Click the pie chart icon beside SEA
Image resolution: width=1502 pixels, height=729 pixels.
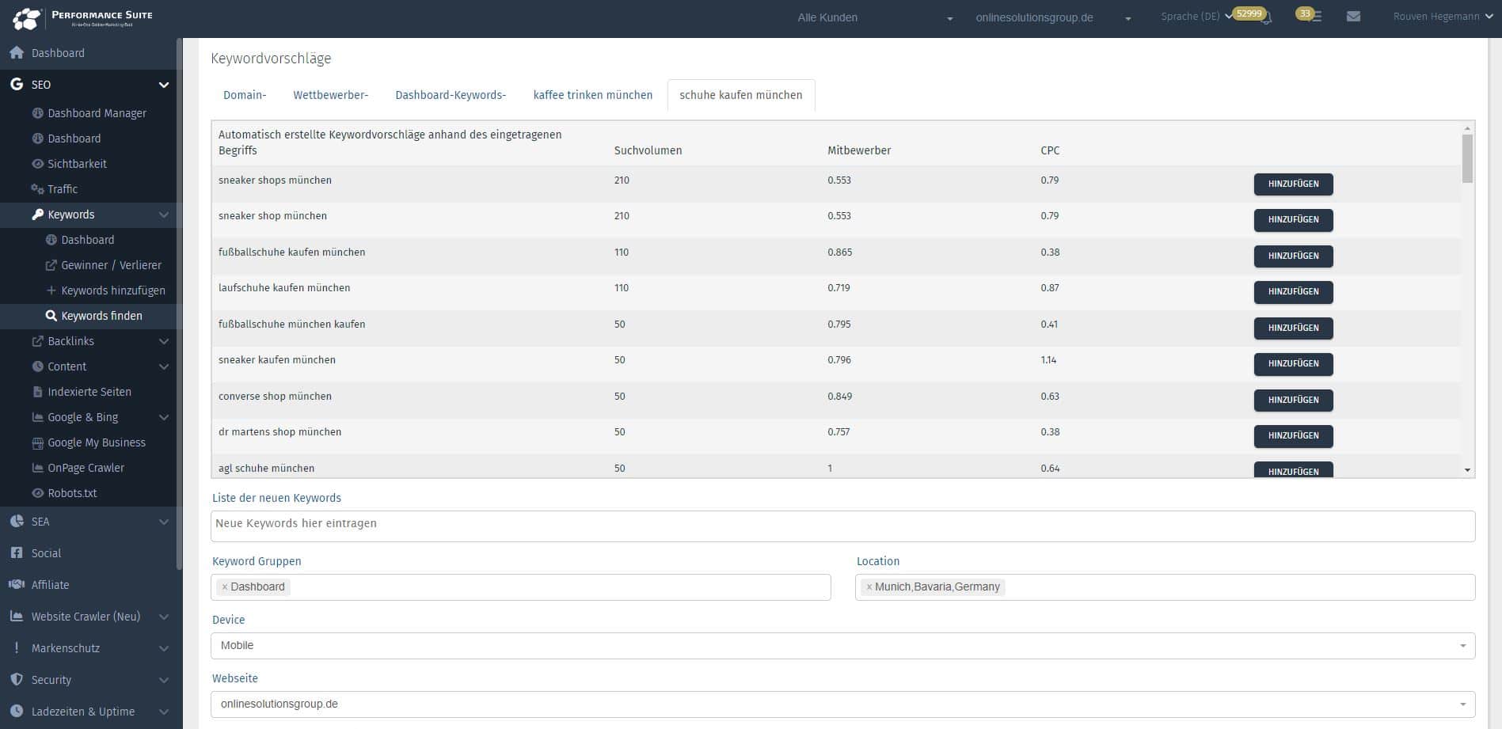17,522
